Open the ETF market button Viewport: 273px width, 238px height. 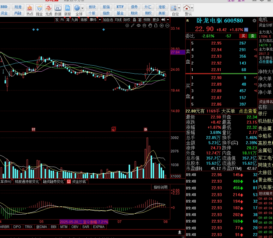[x=120, y=7]
